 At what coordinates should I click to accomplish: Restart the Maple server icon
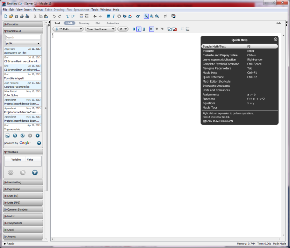click(x=130, y=16)
